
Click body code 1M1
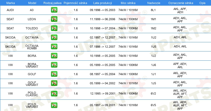154,19
